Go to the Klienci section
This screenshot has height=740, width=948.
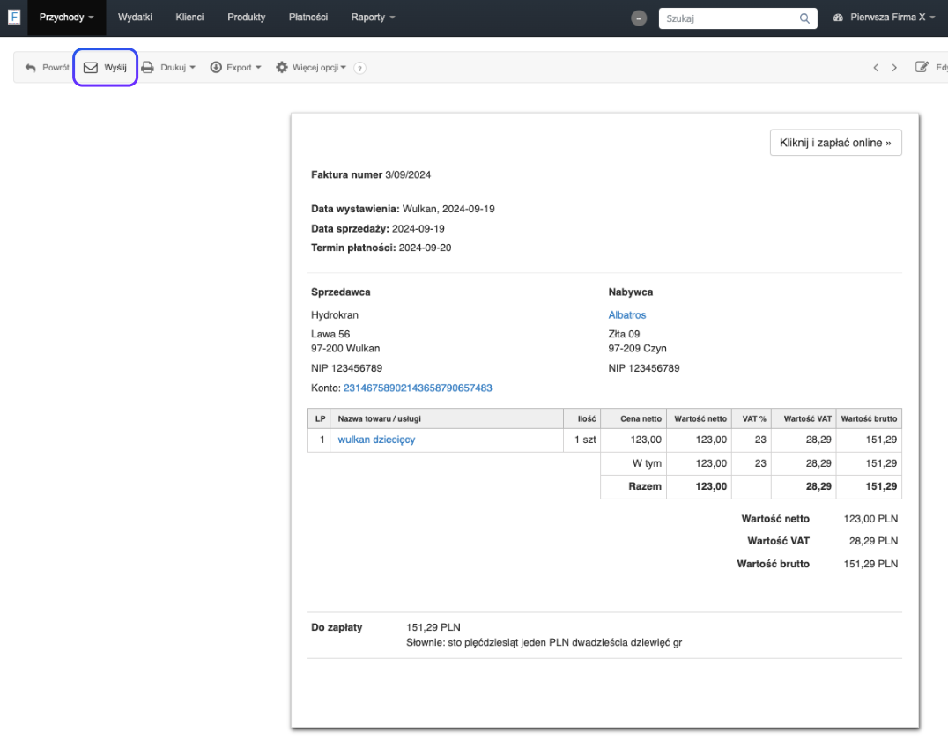pyautogui.click(x=189, y=18)
